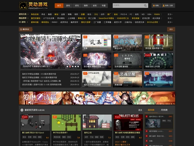Open the 卡牌枷锁与沉睡少女2 carousel banner
Screen dimensions: 194x146
point(50,52)
